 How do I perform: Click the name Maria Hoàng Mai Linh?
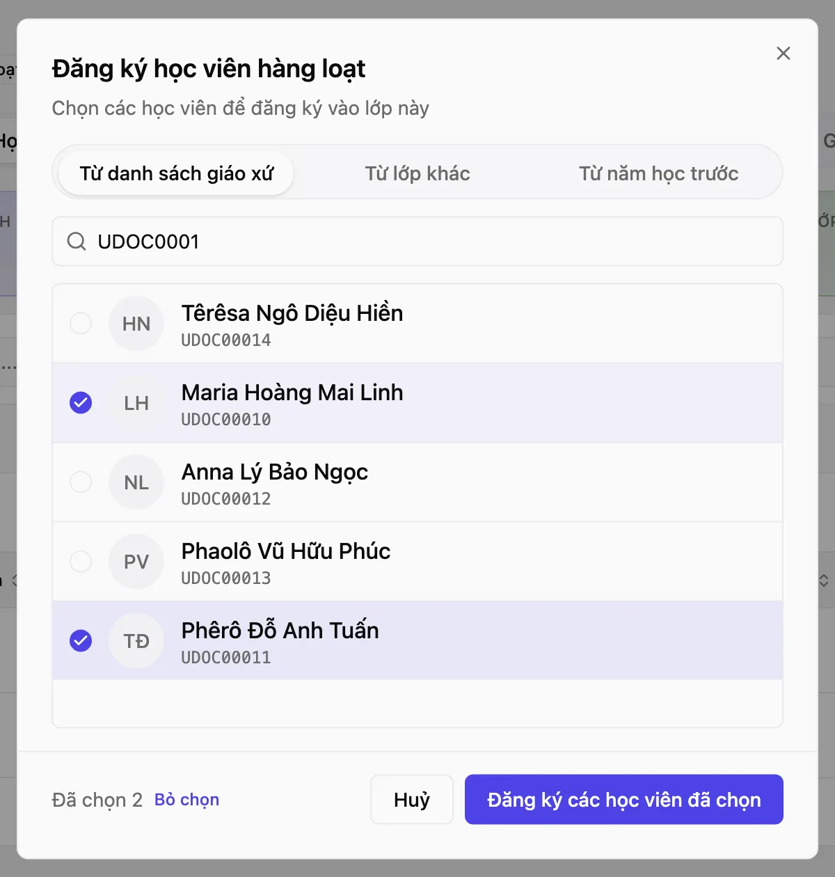click(x=292, y=393)
